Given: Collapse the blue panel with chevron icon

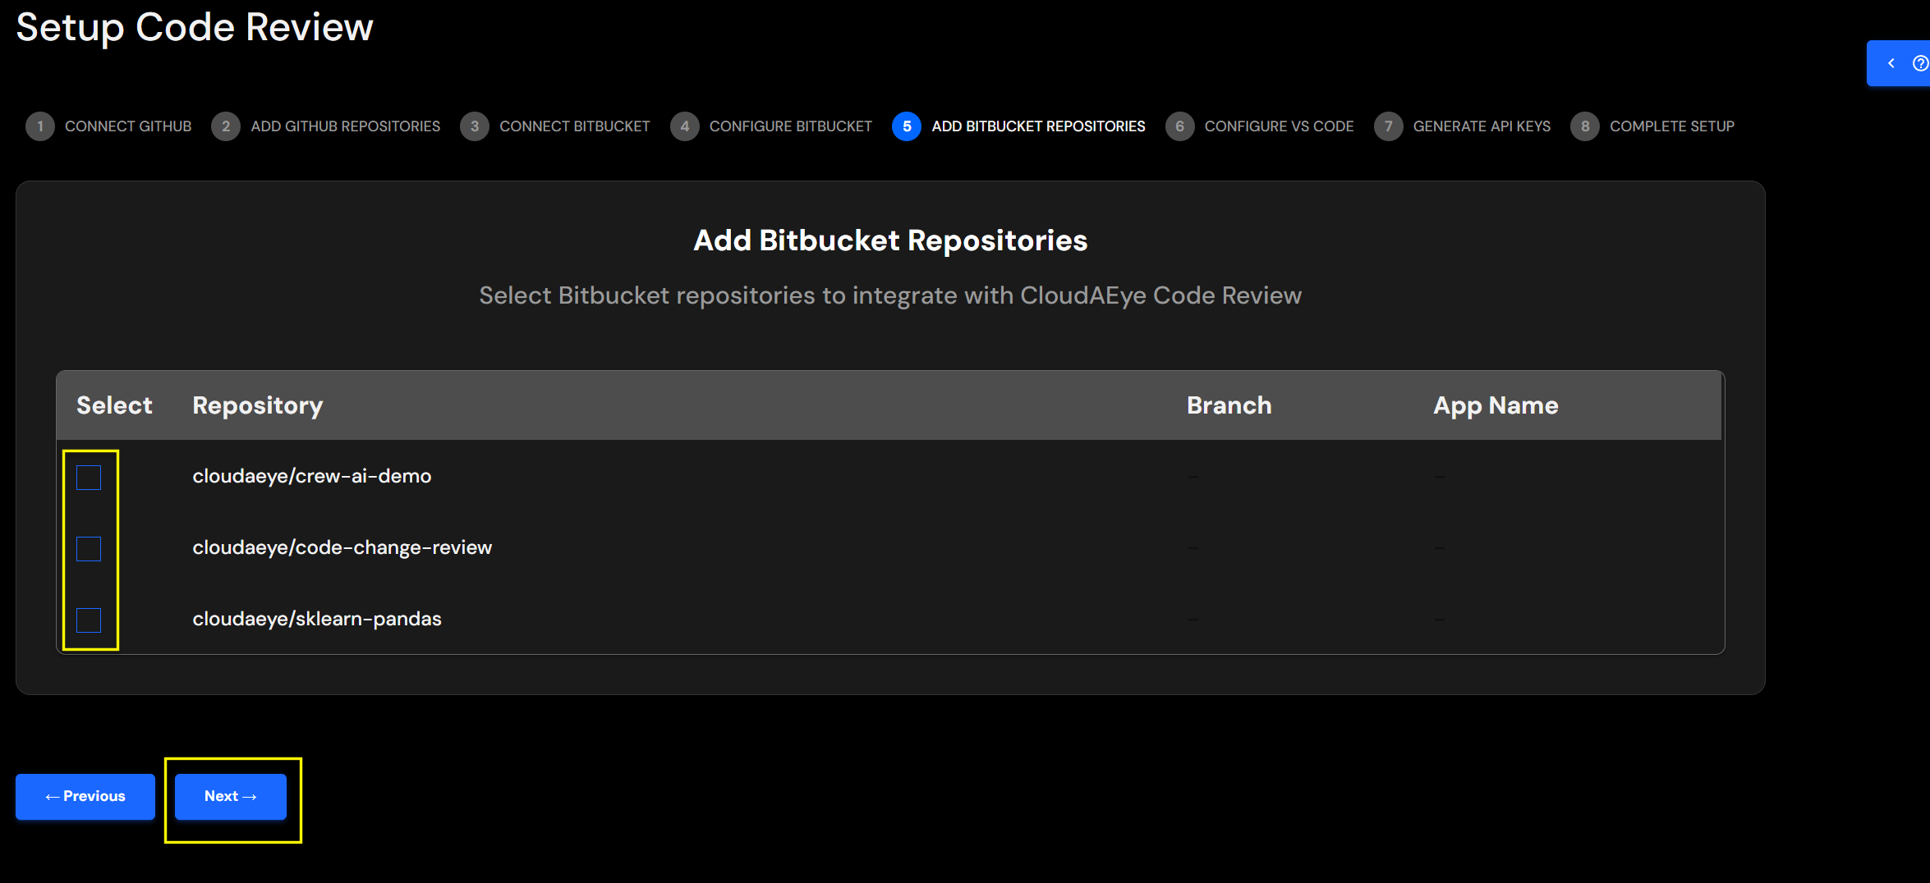Looking at the screenshot, I should coord(1892,63).
